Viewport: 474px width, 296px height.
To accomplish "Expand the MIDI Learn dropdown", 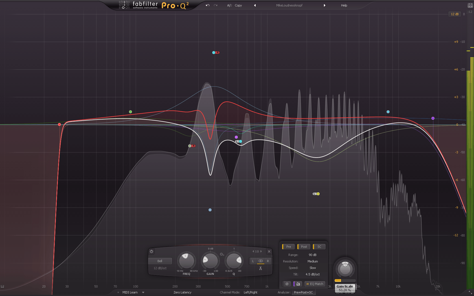I will click(143, 292).
